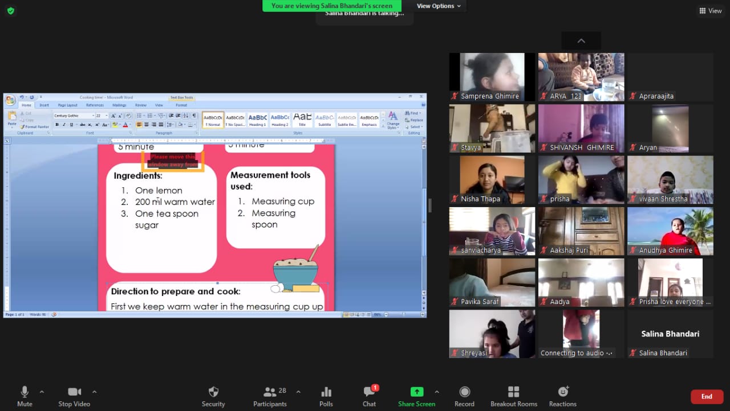The image size is (730, 411).
Task: Select Anudhya Ghimire's video thumbnail
Action: (670, 231)
